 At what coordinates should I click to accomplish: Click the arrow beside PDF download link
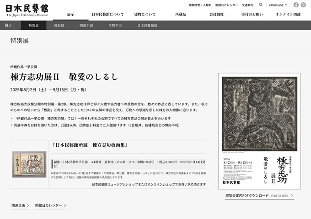click(292, 195)
